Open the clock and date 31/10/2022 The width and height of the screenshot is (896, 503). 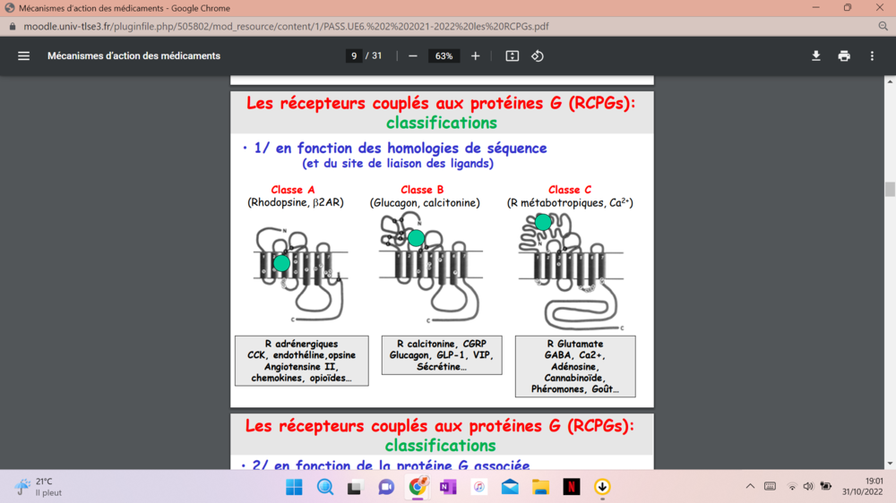(862, 487)
